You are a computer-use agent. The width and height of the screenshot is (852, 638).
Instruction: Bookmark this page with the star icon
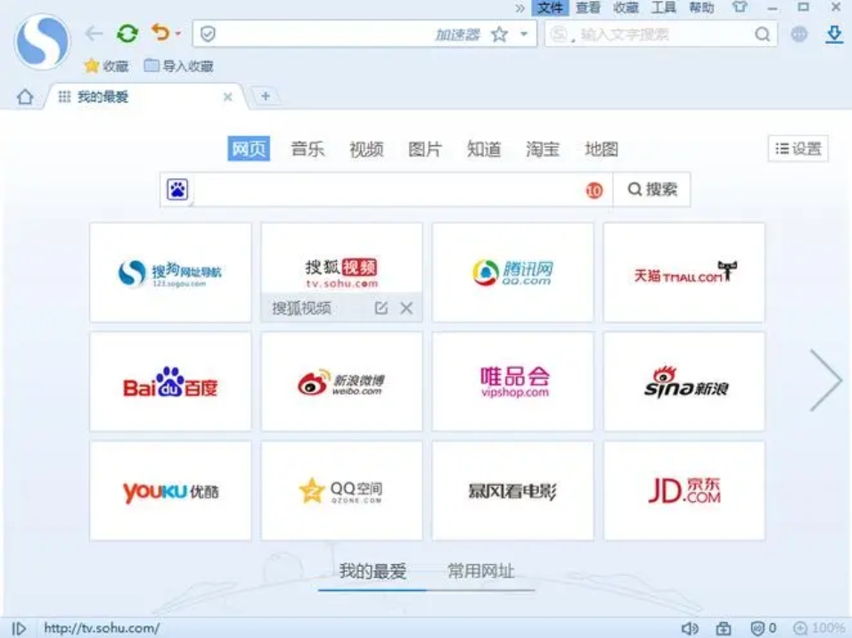coord(499,34)
